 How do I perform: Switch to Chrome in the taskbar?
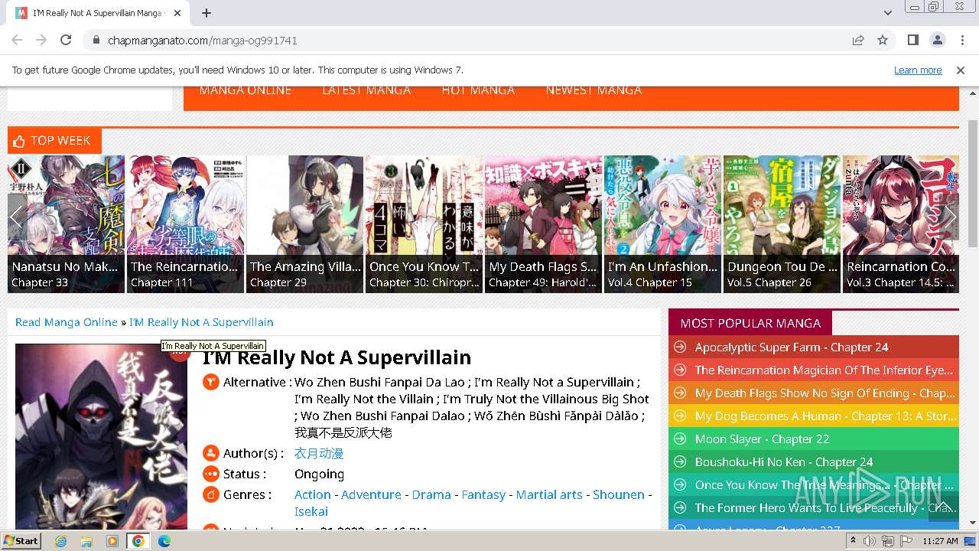[138, 541]
